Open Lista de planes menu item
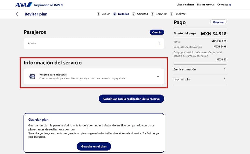Viewport: 250px width, 154px height. (x=185, y=5)
